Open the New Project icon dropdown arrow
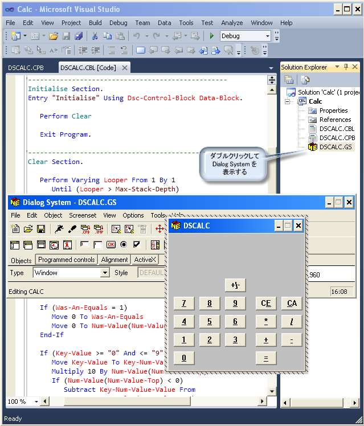This screenshot has width=364, height=426. click(25, 35)
